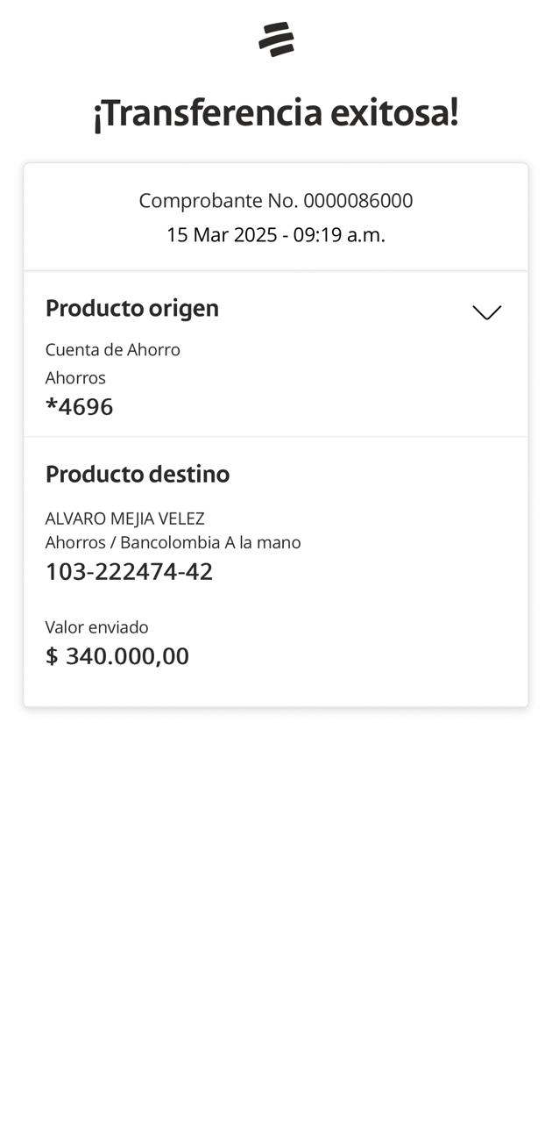Viewport: 552px width, 1123px height.
Task: Click the Bancolombia logo at the top
Action: 276,38
